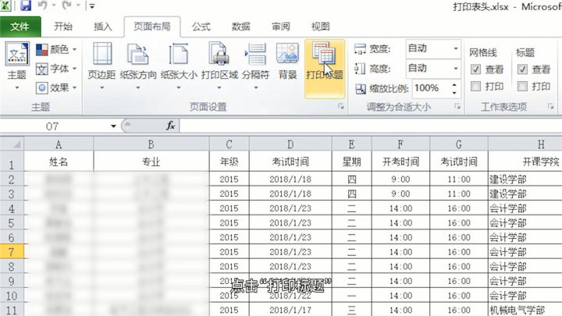
Task: Click the Select All corner of the sheet
Action: click(12, 144)
